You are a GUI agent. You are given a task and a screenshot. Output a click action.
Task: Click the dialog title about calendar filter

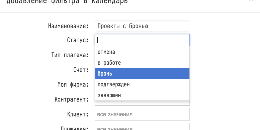(x=67, y=2)
